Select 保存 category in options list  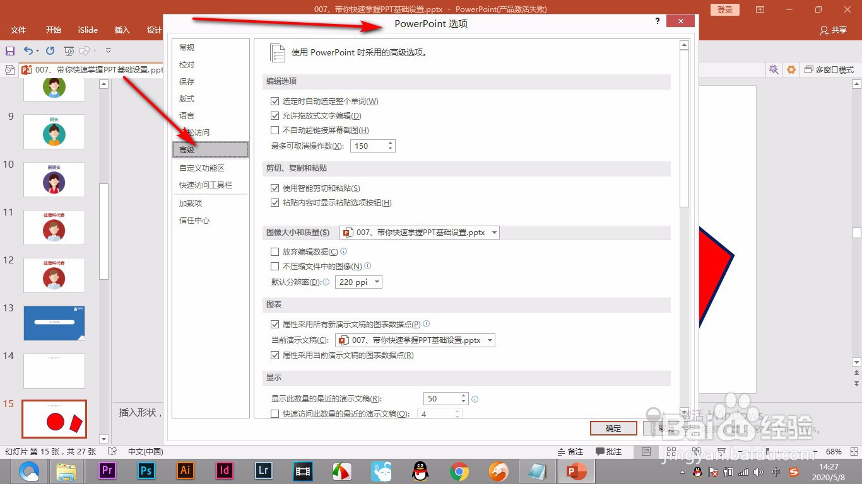[x=211, y=81]
